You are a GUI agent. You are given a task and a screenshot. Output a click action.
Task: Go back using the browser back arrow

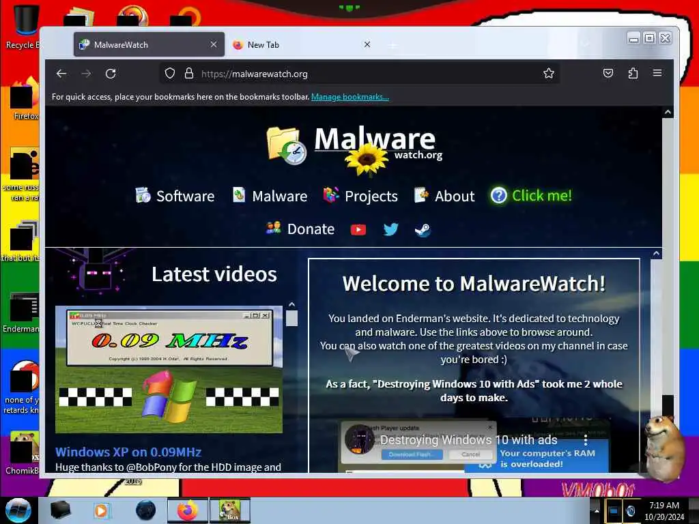pyautogui.click(x=61, y=74)
